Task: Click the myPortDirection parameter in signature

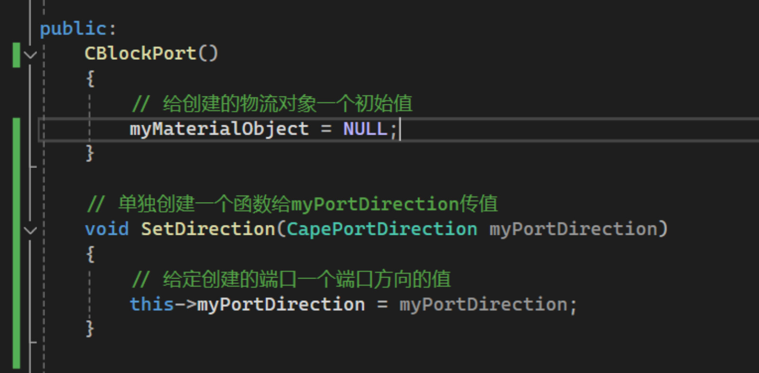Action: point(573,229)
